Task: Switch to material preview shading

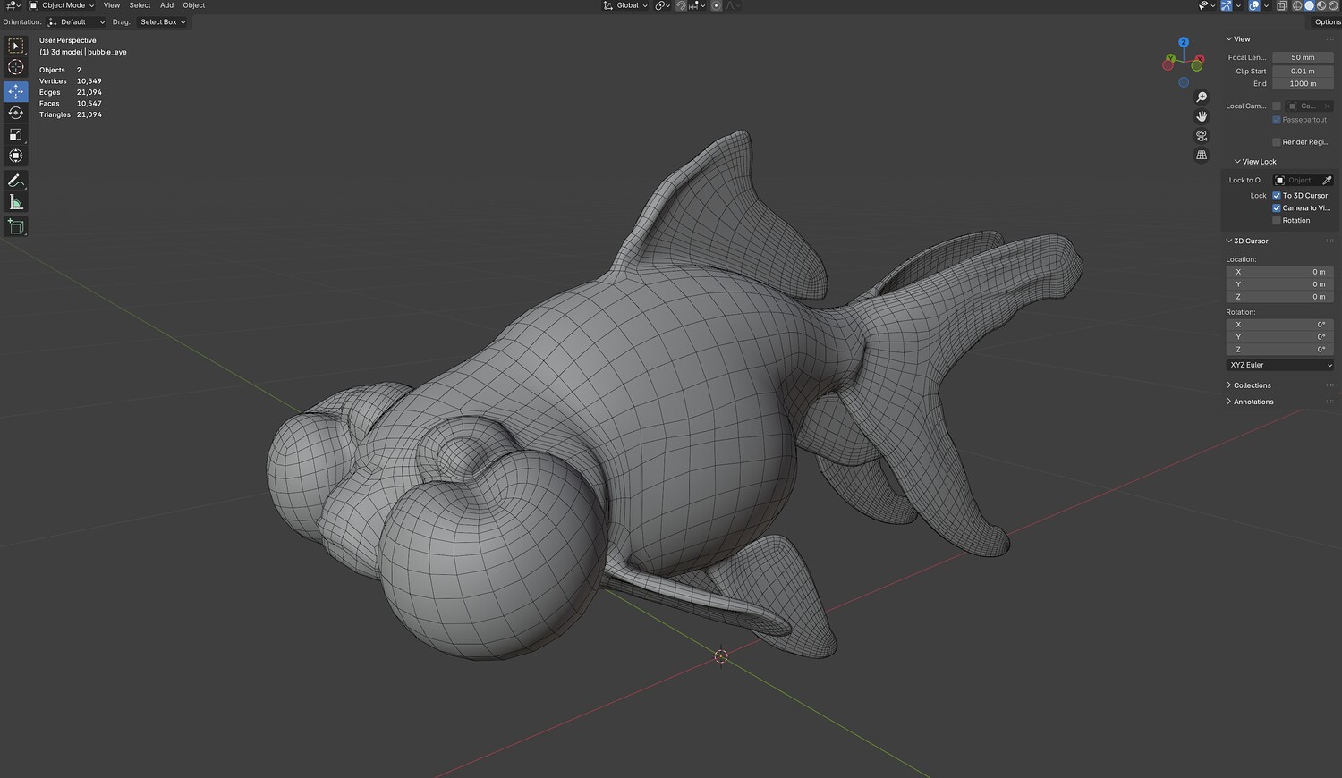Action: [x=1321, y=5]
